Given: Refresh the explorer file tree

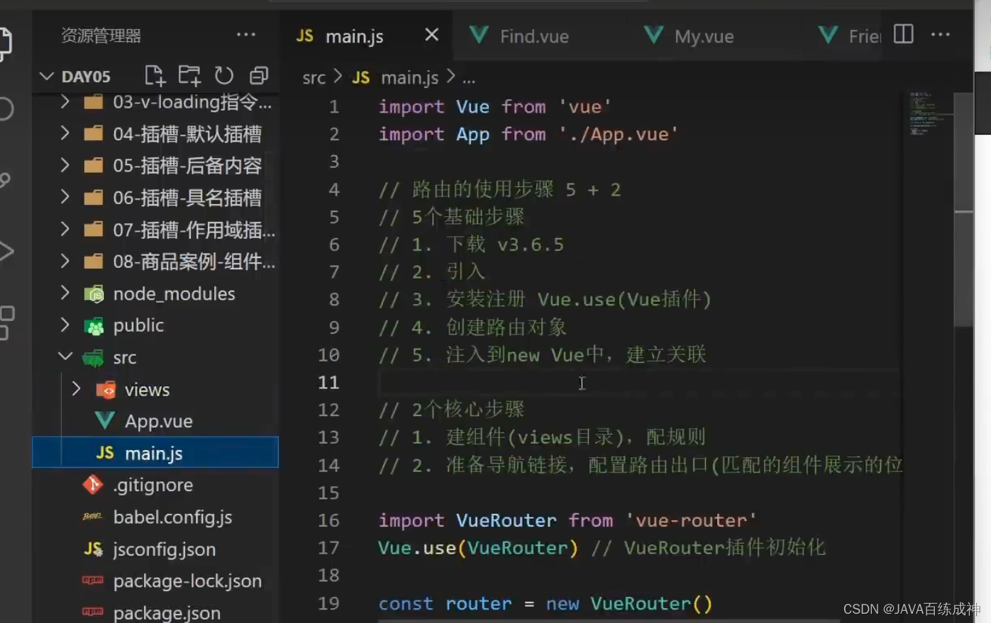Looking at the screenshot, I should (x=224, y=75).
